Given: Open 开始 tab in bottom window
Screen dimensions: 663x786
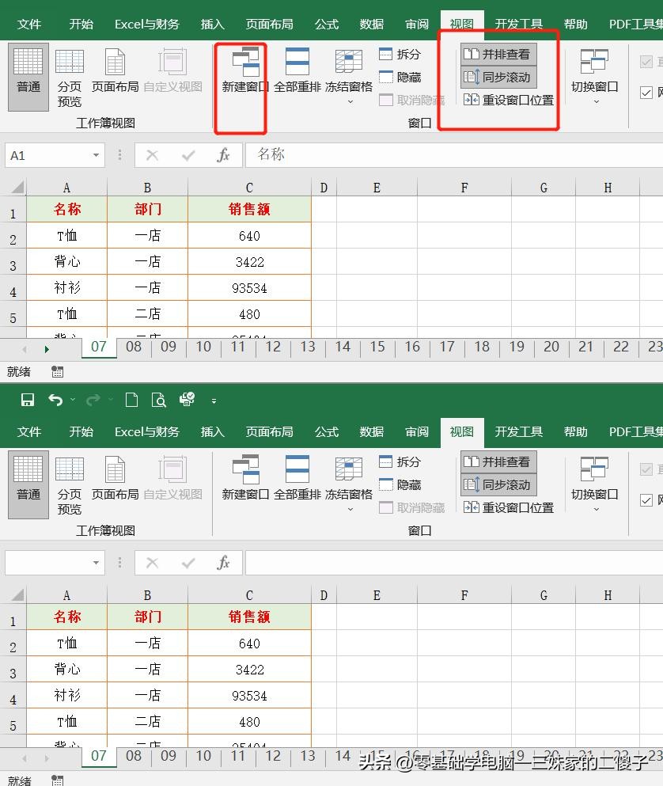Looking at the screenshot, I should pos(81,431).
